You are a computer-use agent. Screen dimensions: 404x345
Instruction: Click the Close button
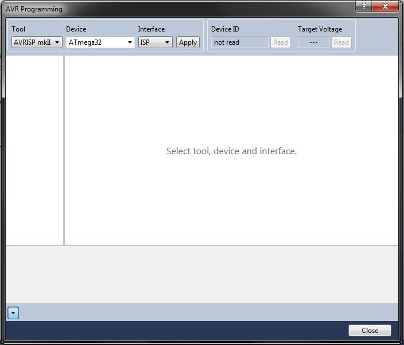pos(370,330)
